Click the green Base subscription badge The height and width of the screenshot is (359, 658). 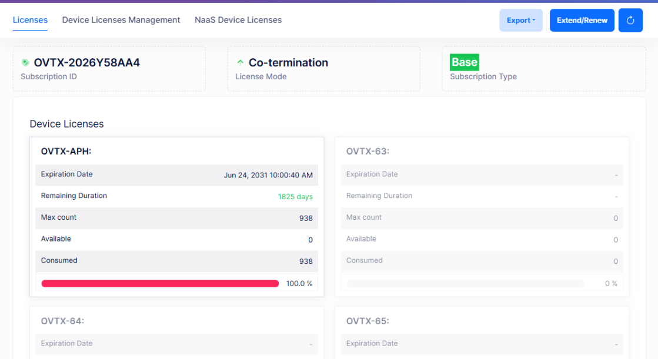point(464,62)
